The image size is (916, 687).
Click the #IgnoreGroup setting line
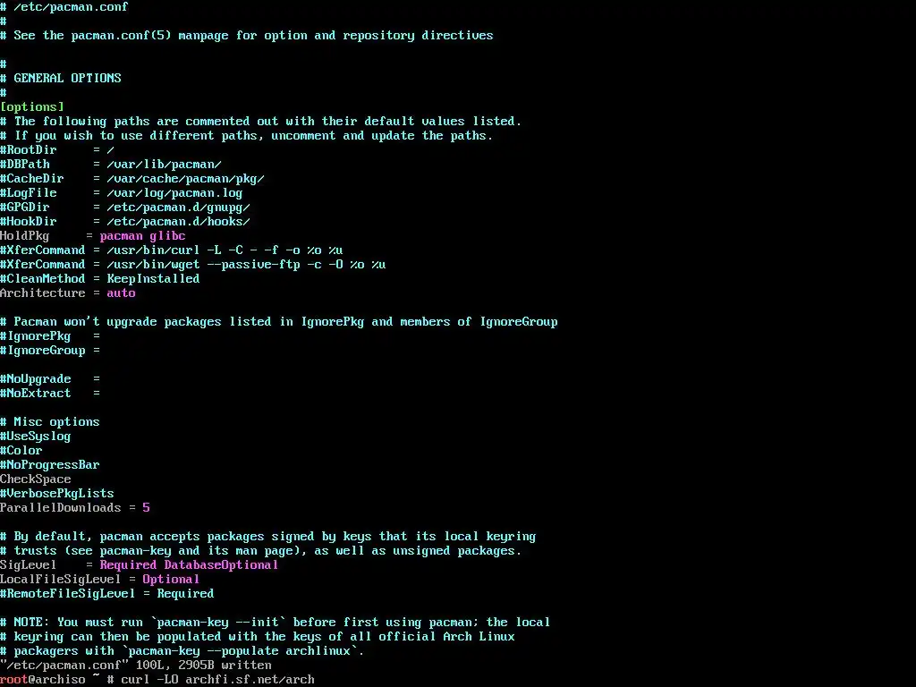tap(50, 351)
